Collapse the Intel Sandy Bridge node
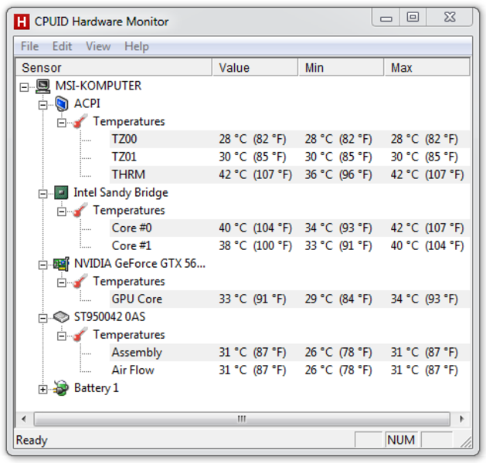Image resolution: width=486 pixels, height=463 pixels. click(x=42, y=194)
